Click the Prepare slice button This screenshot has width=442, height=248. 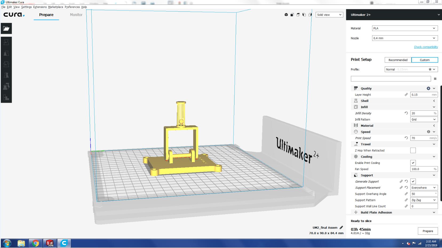428,231
